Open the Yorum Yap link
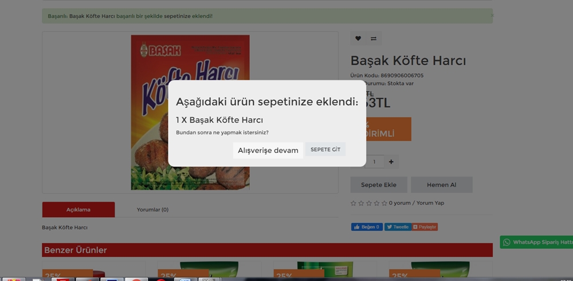Screen dimensions: 573x281 tap(430, 203)
